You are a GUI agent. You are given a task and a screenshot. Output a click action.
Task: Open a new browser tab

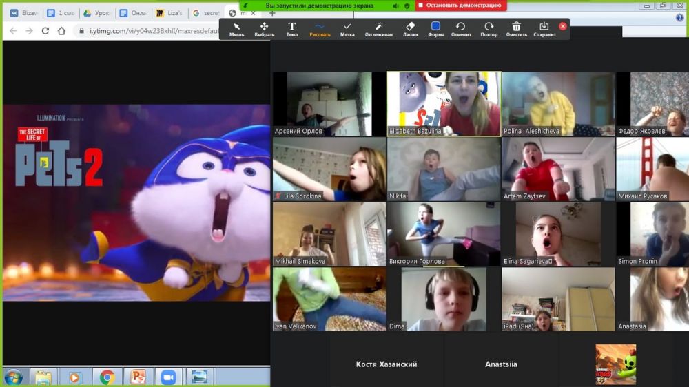click(x=272, y=13)
